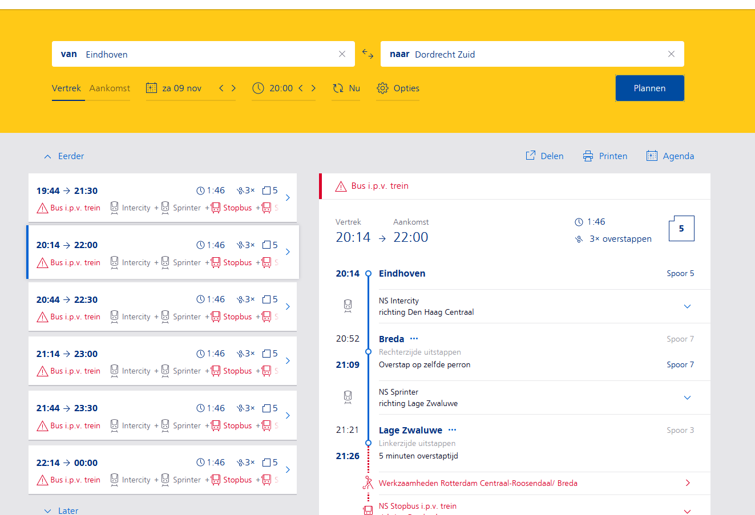Click the works icon beside Werkzaamheden notice

coord(368,483)
